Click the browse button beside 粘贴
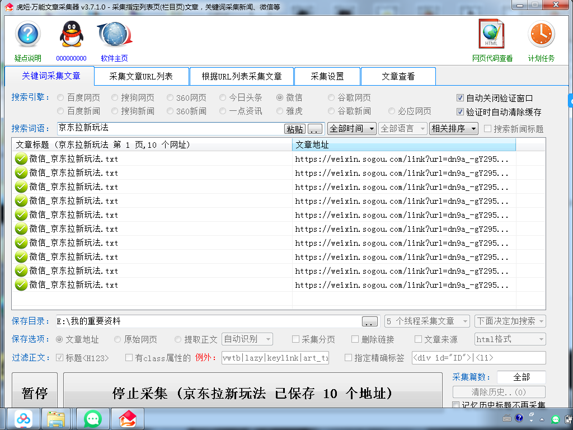This screenshot has width=573, height=430. (315, 129)
